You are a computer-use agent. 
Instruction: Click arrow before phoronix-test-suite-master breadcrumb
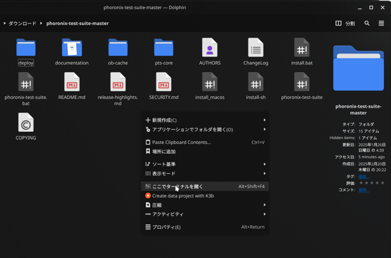point(41,23)
